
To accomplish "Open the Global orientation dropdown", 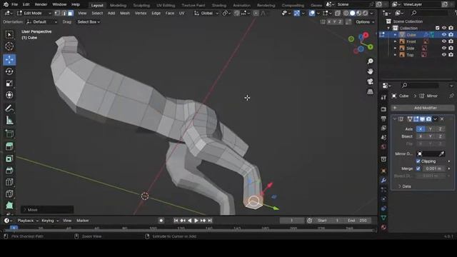I will pyautogui.click(x=206, y=13).
